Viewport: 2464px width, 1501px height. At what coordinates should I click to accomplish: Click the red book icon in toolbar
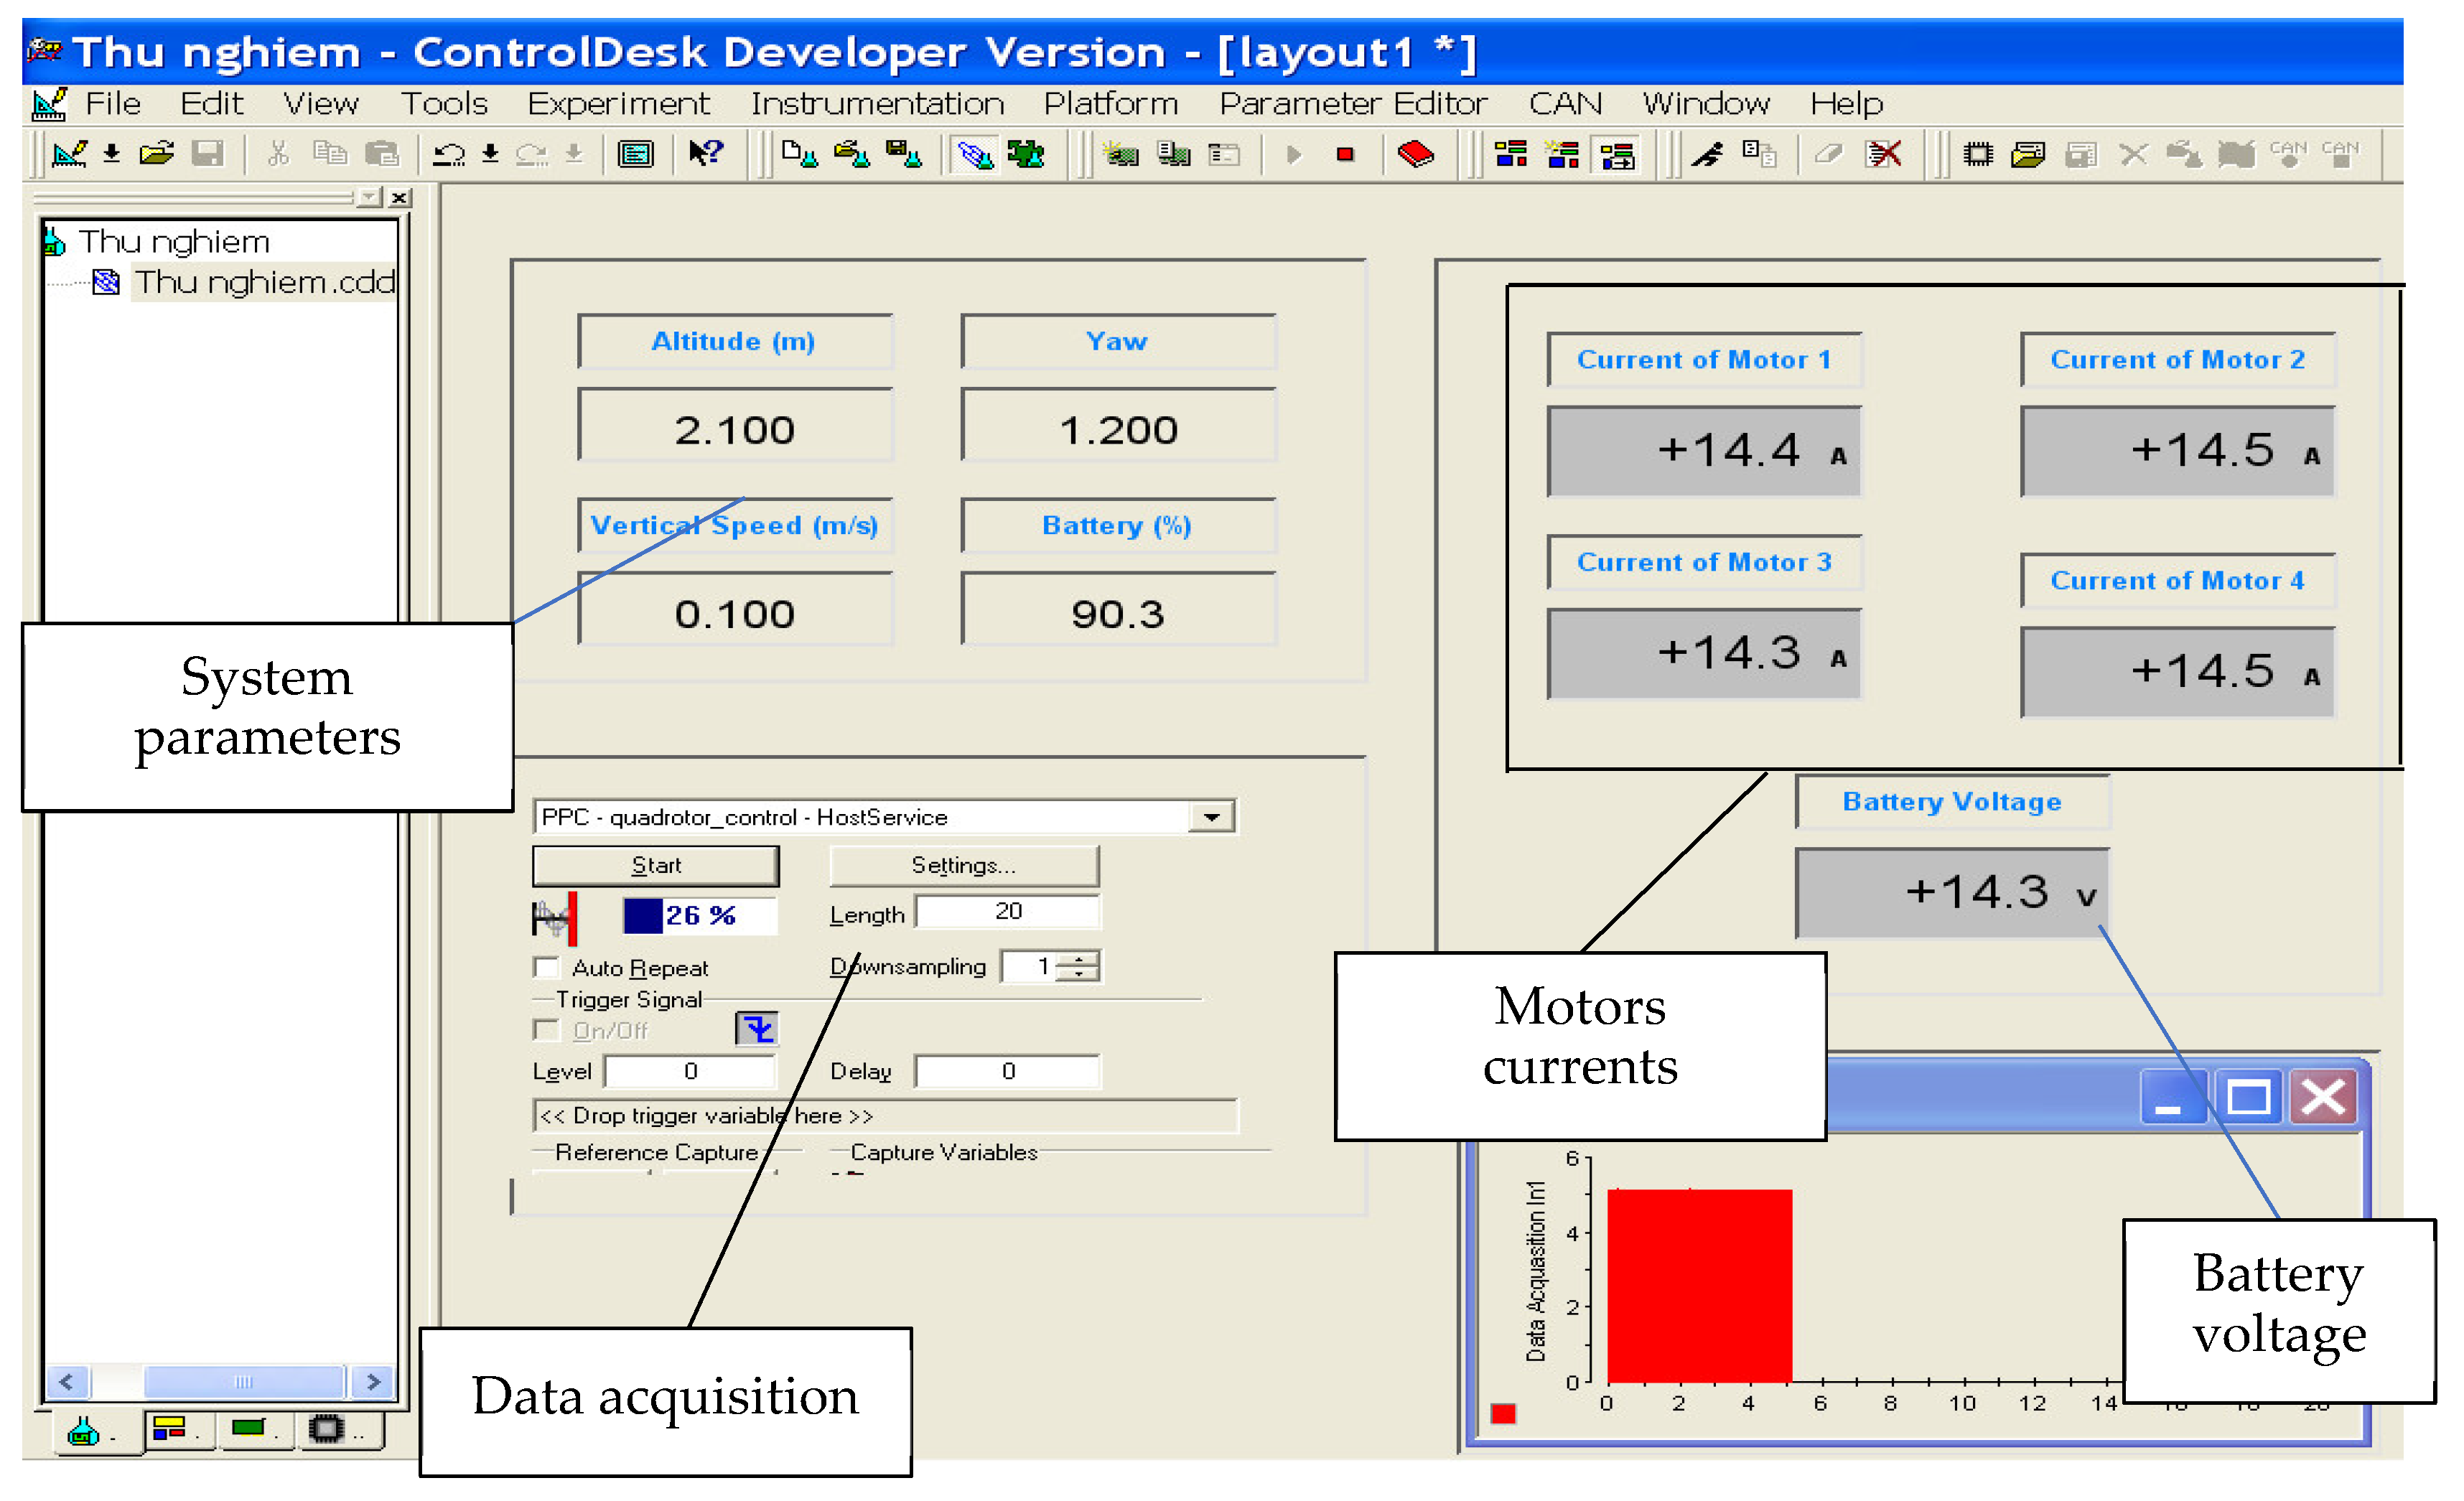1415,154
